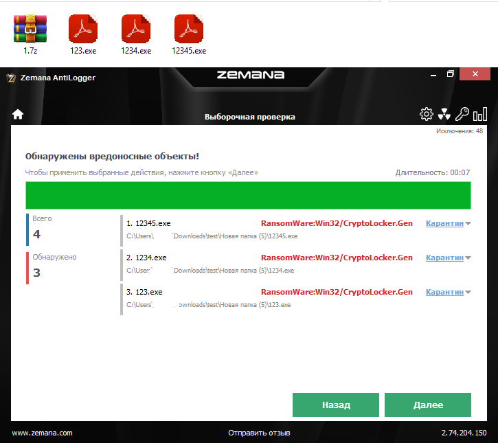This screenshot has height=443, width=498.
Task: Click Карантин link for 123.exe
Action: click(x=444, y=292)
